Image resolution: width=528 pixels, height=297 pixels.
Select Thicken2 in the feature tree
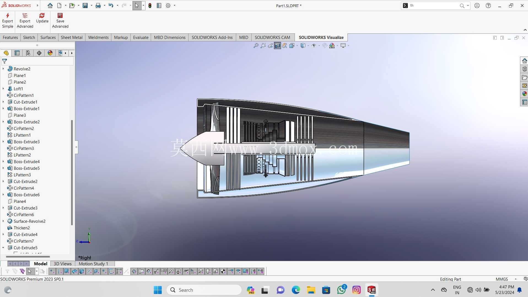coord(22,228)
